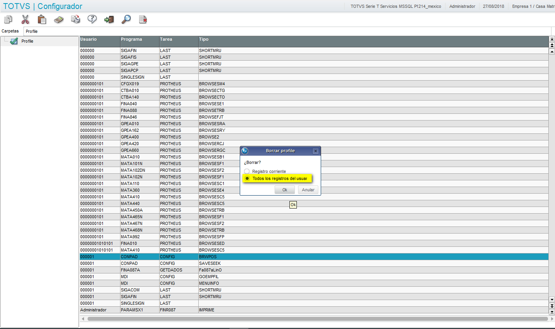Select the GPEA010 program row

[314, 124]
